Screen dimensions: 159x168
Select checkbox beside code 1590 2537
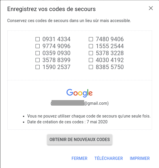pyautogui.click(x=38, y=67)
